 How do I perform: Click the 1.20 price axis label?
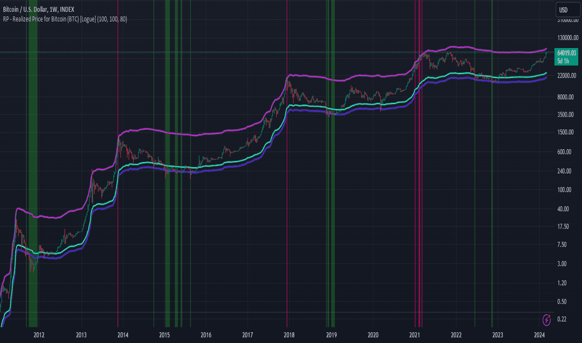[562, 283]
